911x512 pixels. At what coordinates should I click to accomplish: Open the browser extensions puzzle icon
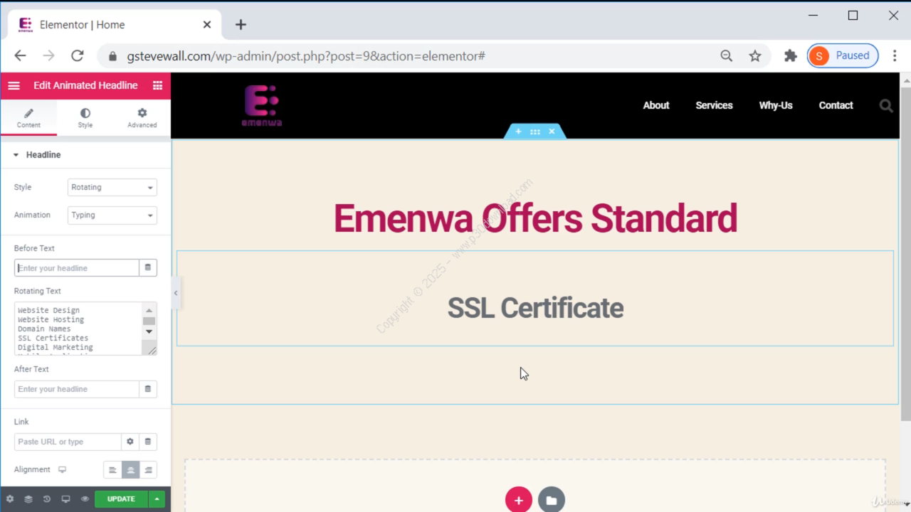[790, 55]
